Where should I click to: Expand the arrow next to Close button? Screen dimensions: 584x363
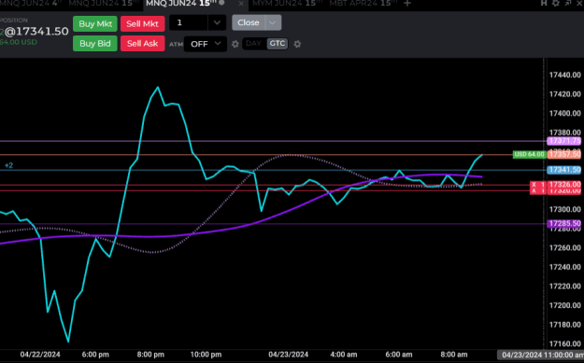click(273, 22)
